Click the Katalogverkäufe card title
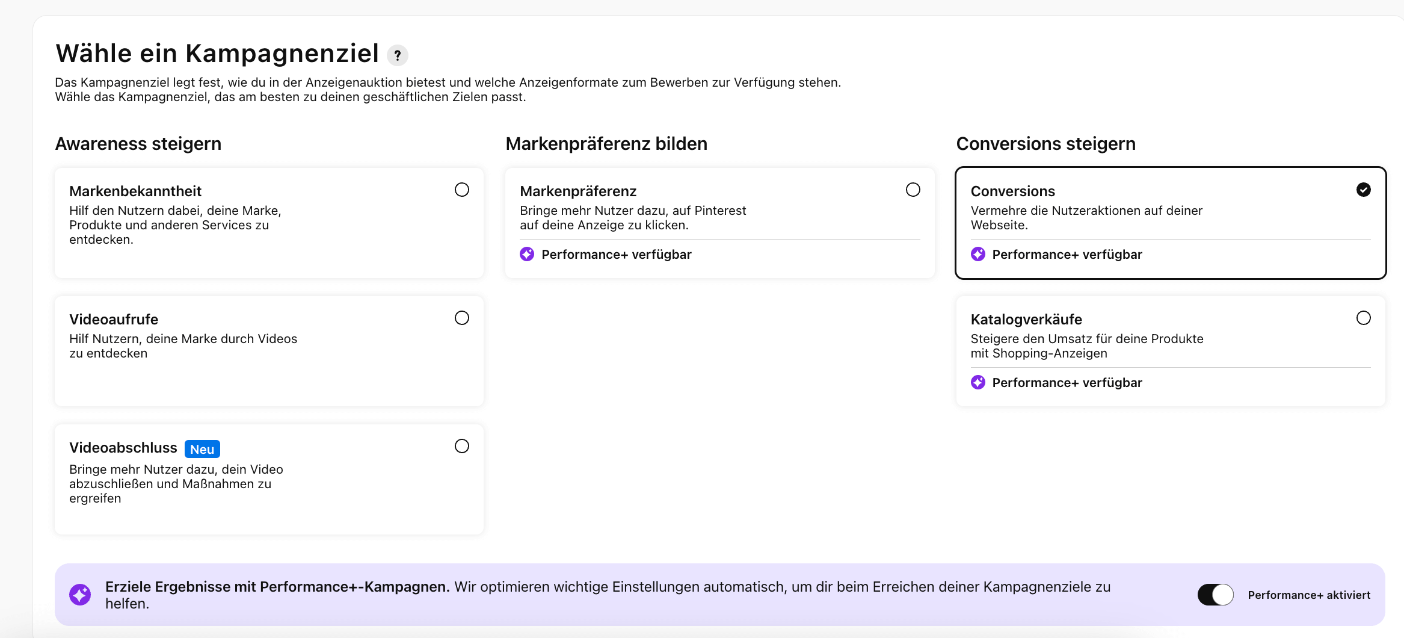The width and height of the screenshot is (1404, 638). (x=1026, y=320)
